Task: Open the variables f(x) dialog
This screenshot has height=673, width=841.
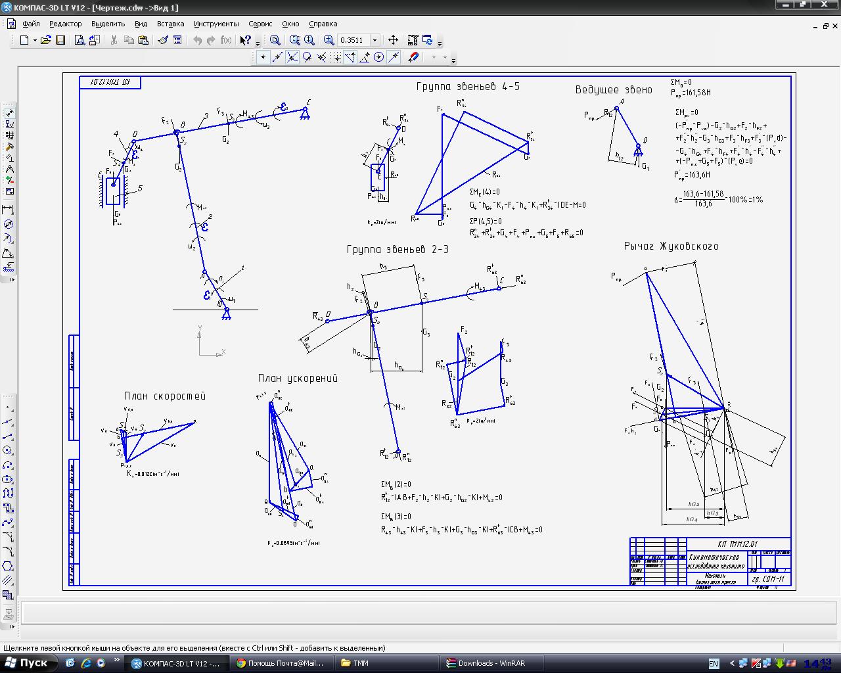Action: tap(226, 40)
